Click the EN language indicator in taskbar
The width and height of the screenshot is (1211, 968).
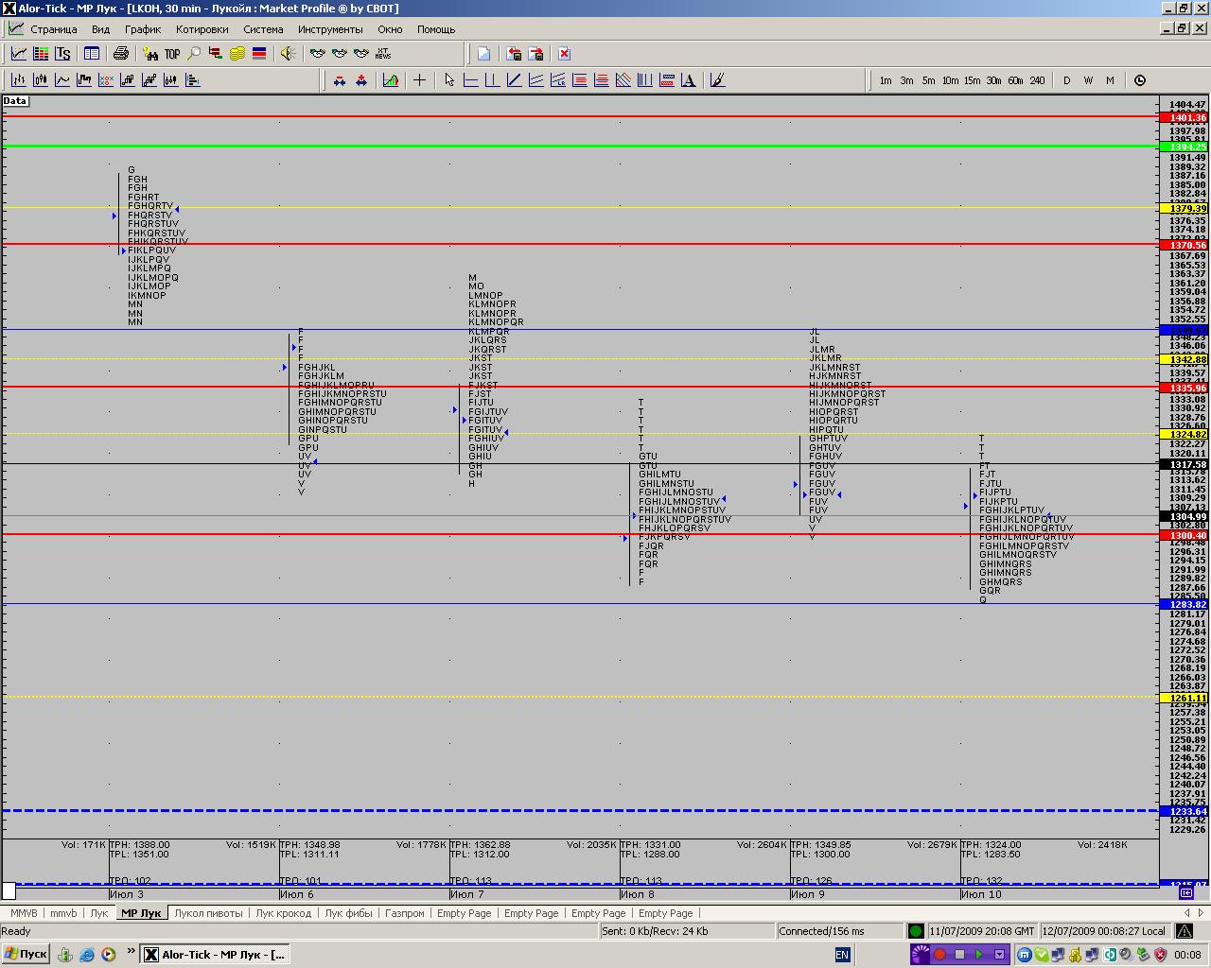pyautogui.click(x=842, y=955)
